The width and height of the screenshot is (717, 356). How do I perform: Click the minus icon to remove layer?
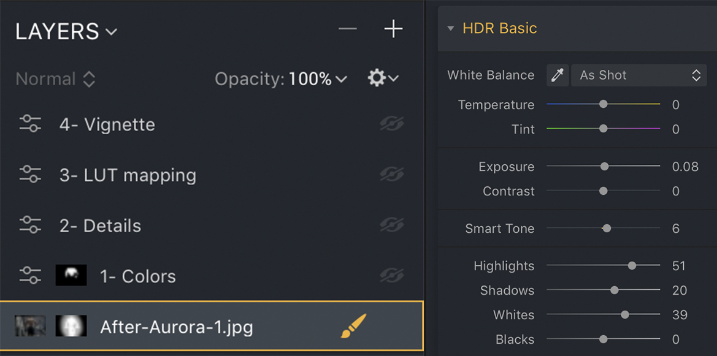tap(347, 29)
